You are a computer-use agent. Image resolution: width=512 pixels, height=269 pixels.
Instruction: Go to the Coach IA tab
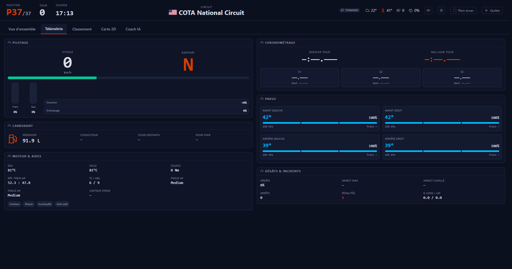(133, 29)
